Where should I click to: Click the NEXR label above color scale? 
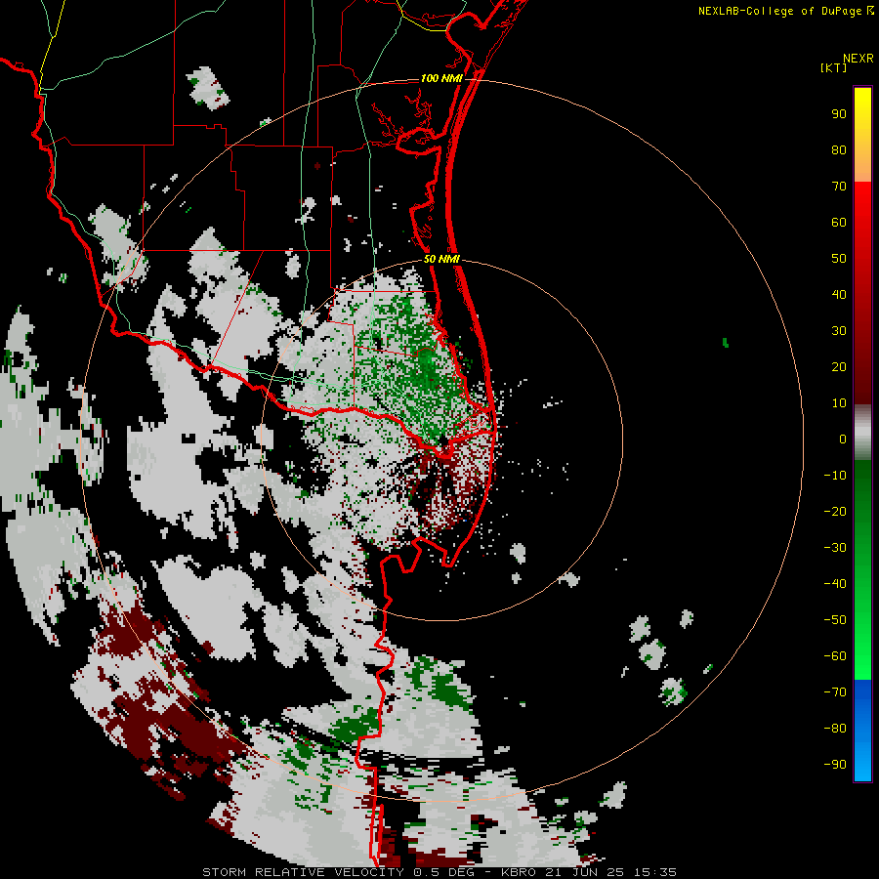[x=858, y=59]
